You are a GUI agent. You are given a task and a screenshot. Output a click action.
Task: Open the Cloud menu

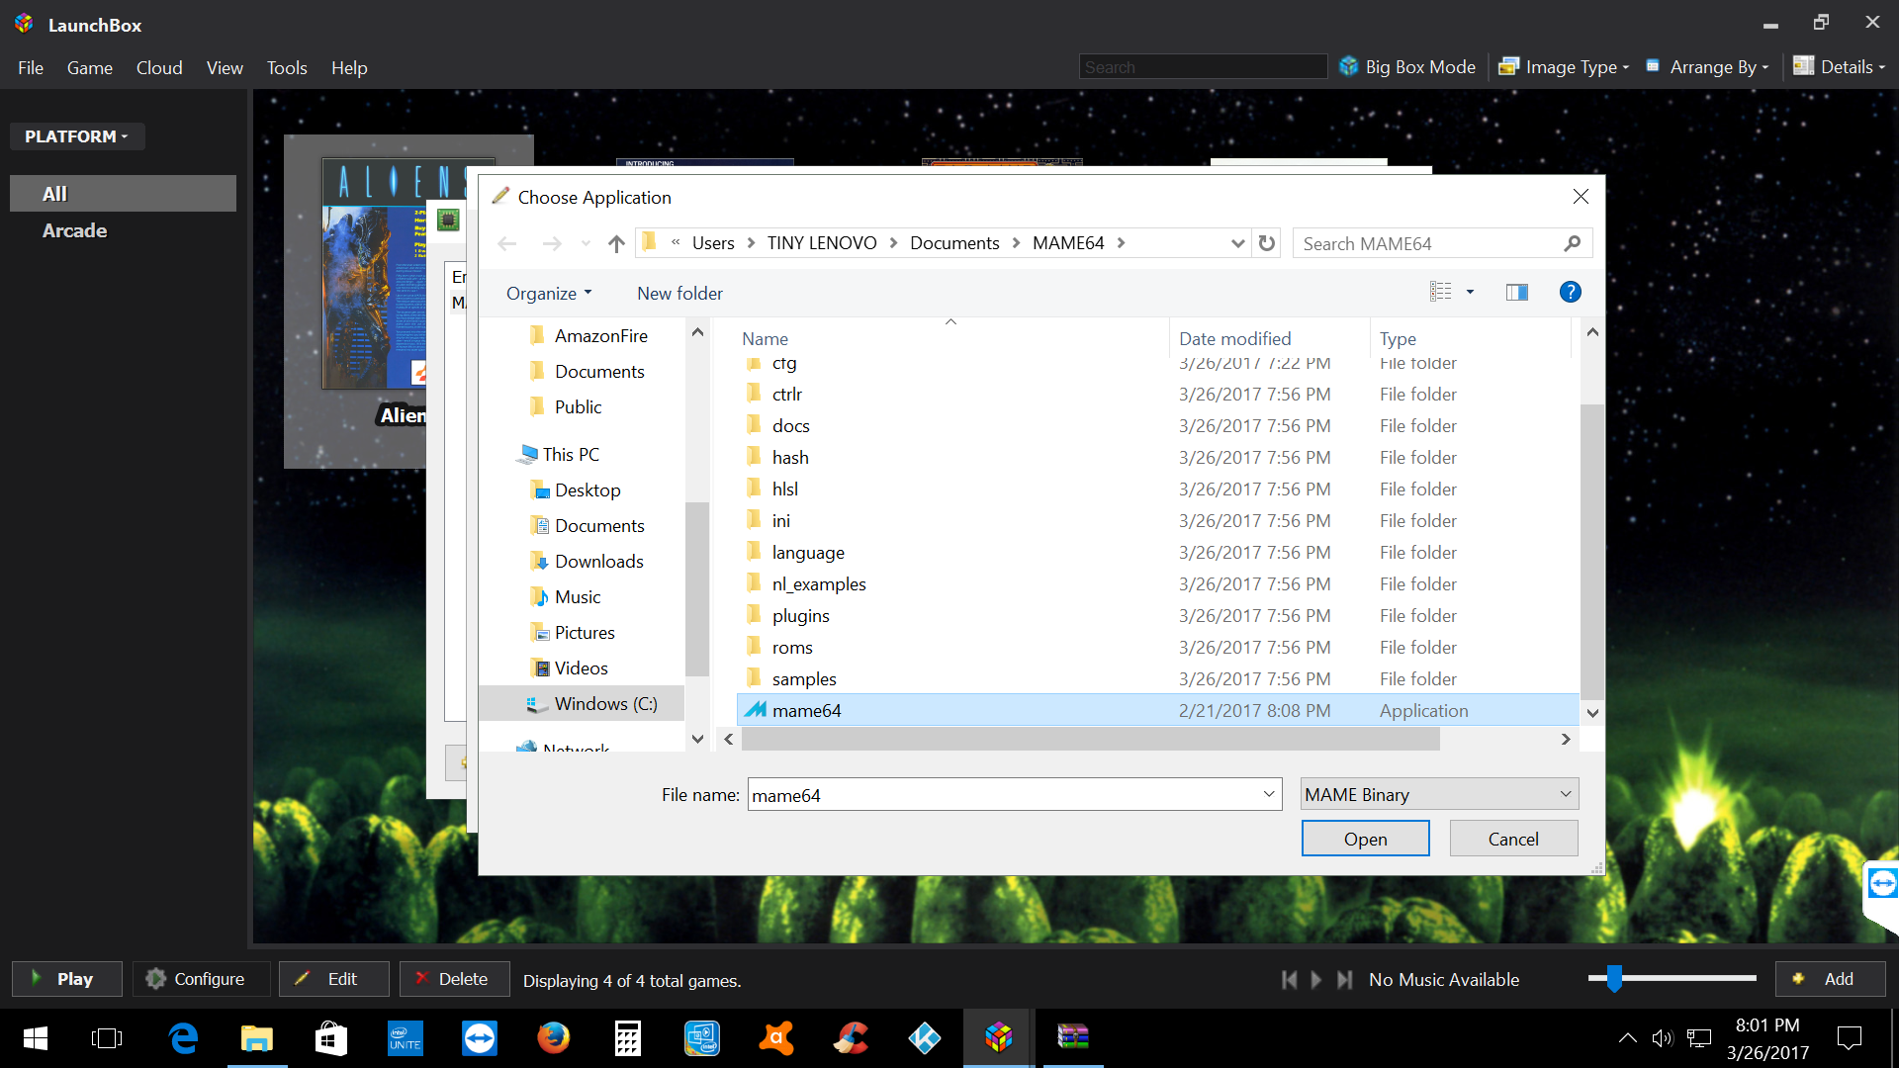pos(159,68)
